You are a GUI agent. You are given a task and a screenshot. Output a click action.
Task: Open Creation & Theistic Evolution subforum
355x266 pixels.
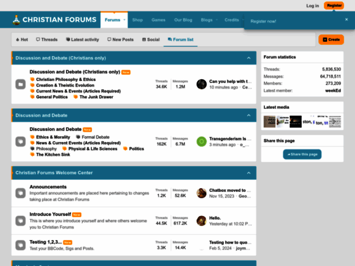65,85
